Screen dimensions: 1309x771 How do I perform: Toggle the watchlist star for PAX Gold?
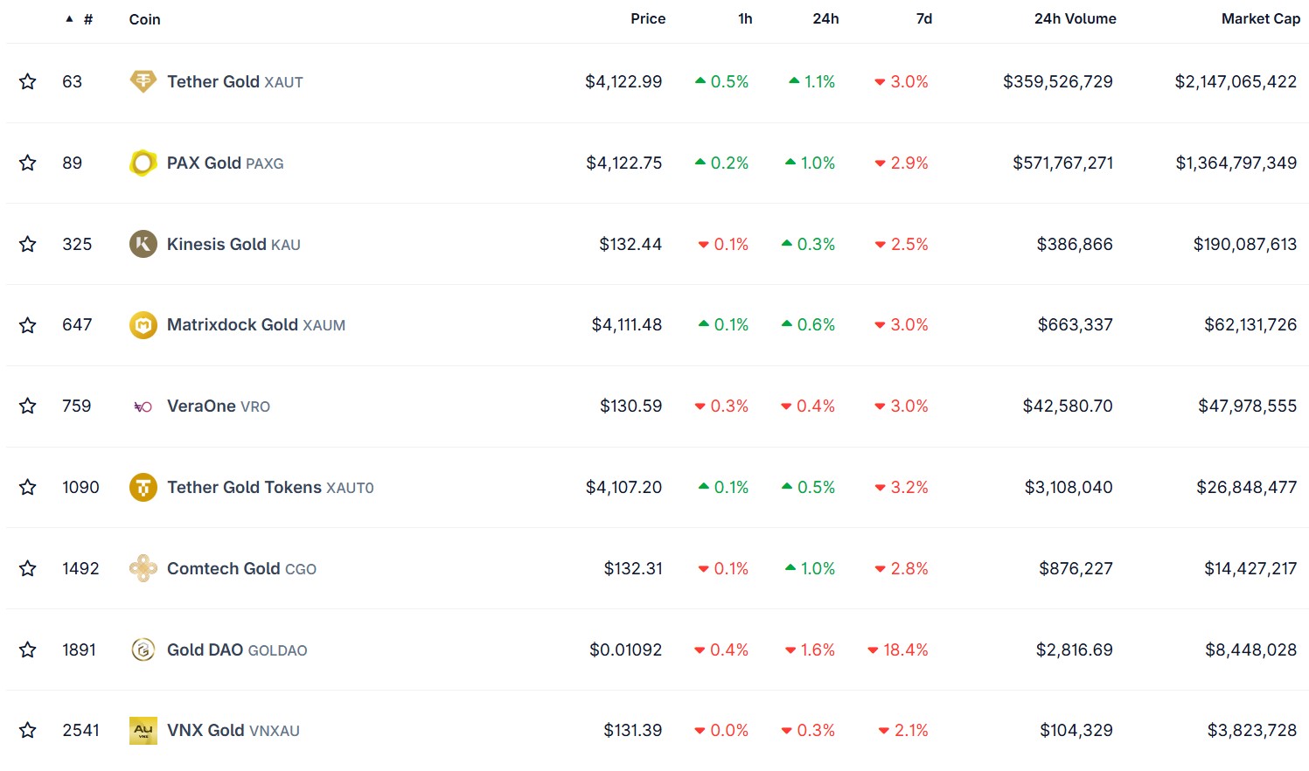27,163
